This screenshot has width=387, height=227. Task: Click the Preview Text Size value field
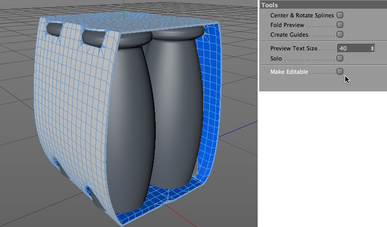tap(356, 48)
